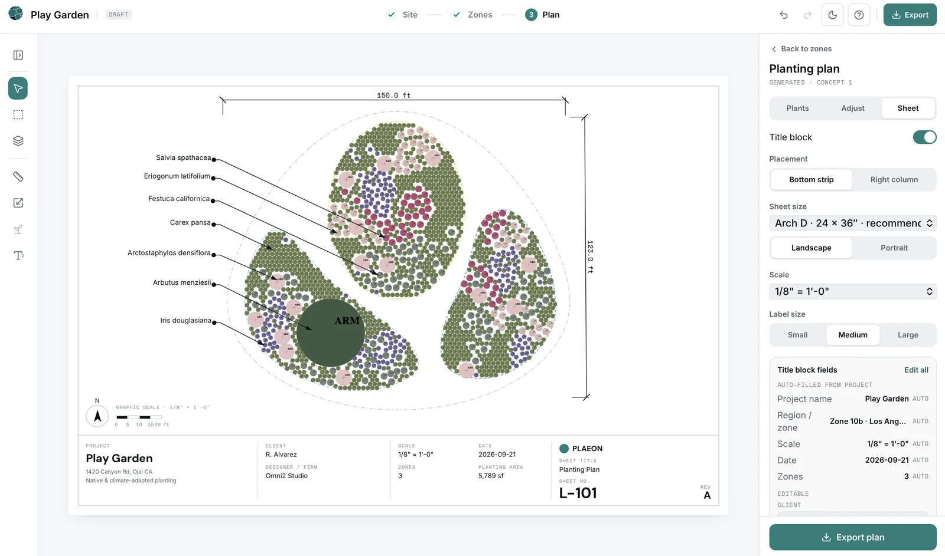Set label size to Small

[797, 335]
